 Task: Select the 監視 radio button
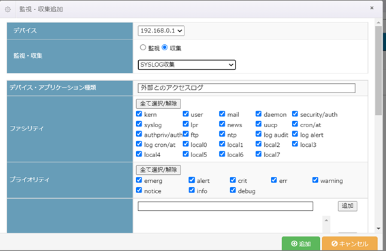143,47
